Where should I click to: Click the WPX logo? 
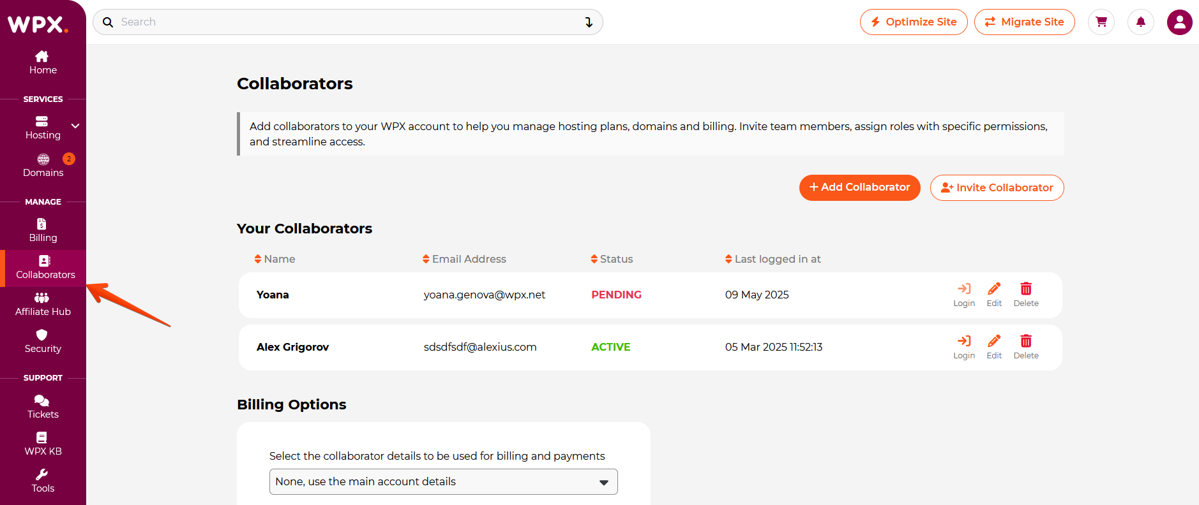(x=37, y=24)
